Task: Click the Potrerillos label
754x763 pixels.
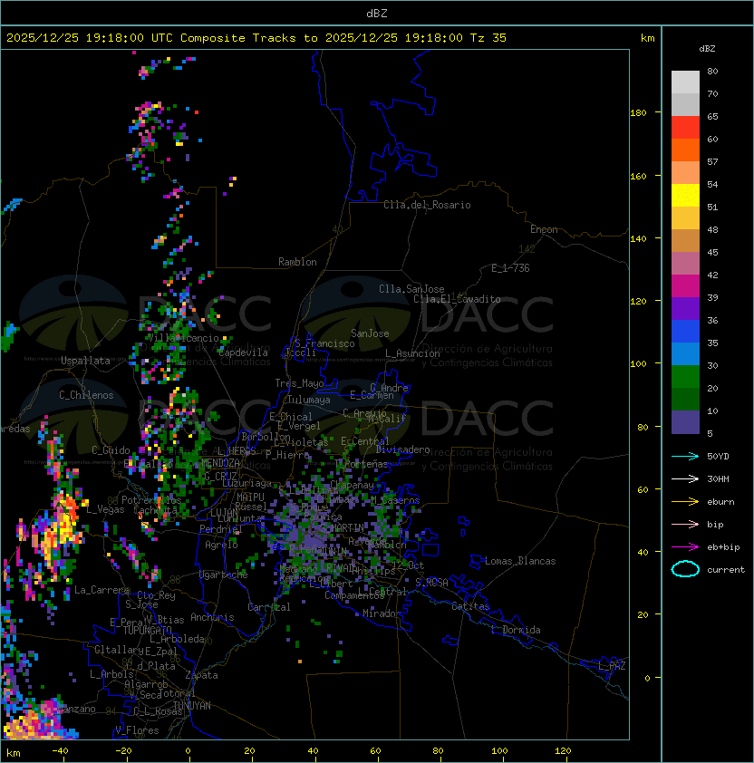Action: pos(151,500)
